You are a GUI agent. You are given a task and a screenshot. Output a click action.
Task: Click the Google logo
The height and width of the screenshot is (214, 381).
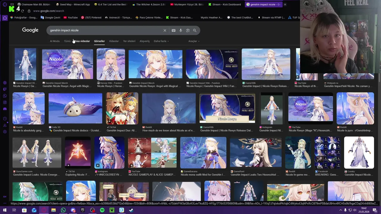30,30
